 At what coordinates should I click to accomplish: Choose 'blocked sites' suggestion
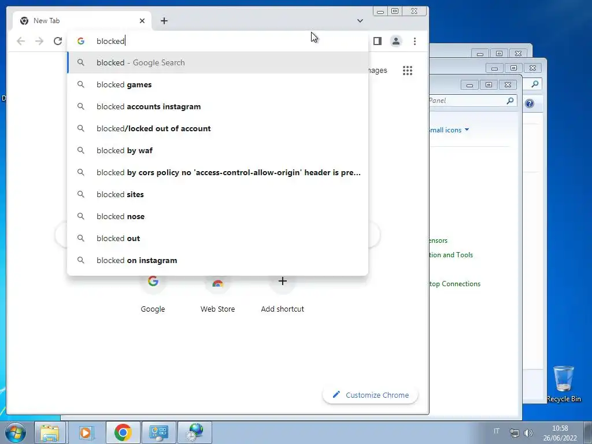tap(217, 194)
